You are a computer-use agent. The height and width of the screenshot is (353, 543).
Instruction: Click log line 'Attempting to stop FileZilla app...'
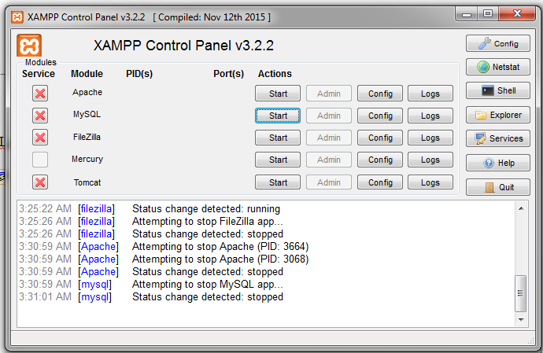pos(208,221)
